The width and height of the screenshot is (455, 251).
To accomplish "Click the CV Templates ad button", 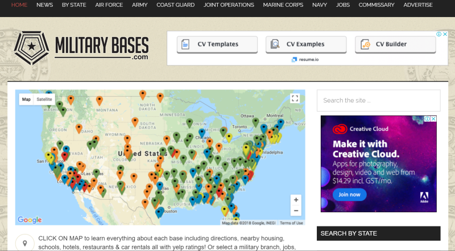I will point(217,44).
